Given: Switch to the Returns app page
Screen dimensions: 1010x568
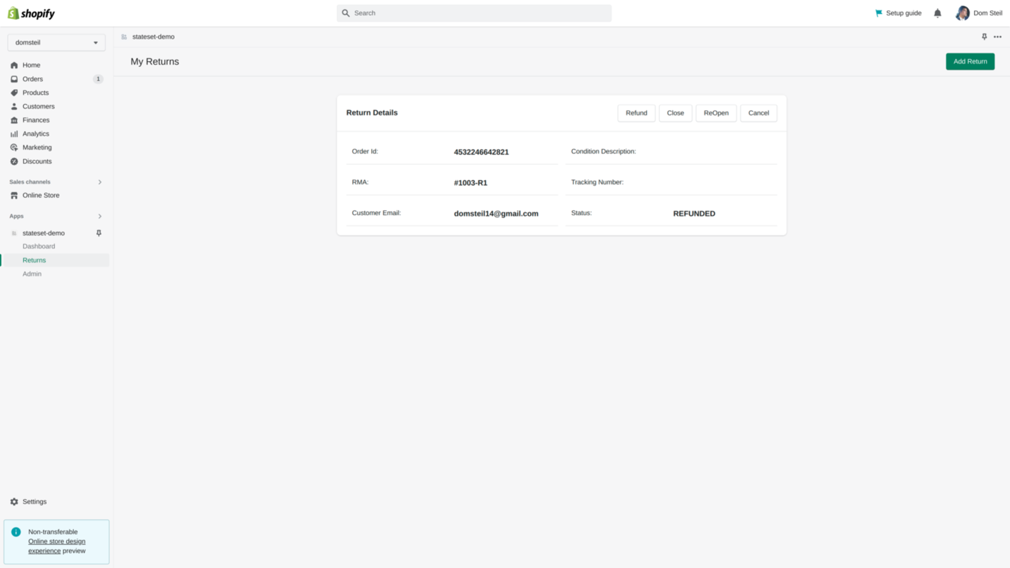Looking at the screenshot, I should [34, 260].
